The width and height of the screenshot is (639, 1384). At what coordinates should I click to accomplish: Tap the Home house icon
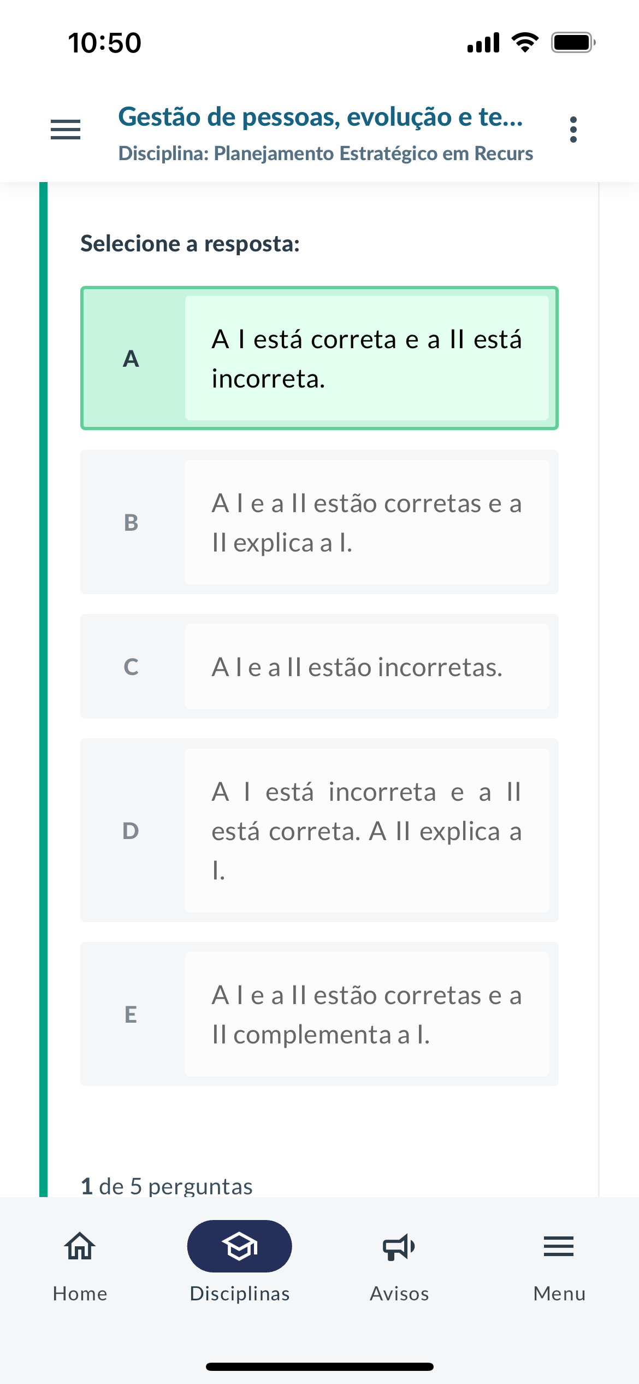click(80, 1246)
